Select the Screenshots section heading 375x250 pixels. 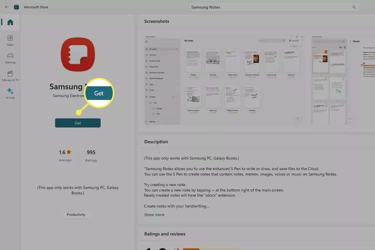pos(156,21)
